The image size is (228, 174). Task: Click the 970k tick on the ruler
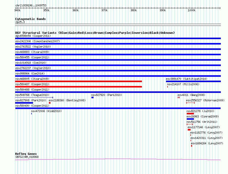click(105, 10)
